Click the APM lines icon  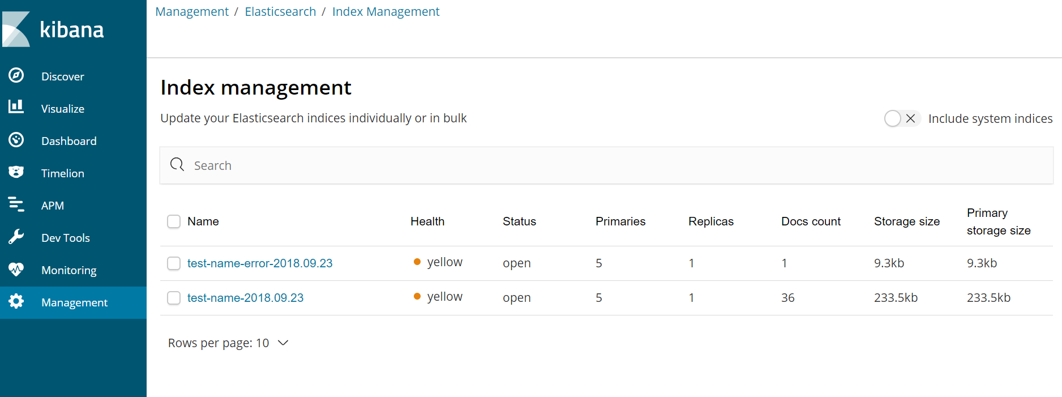click(x=16, y=204)
